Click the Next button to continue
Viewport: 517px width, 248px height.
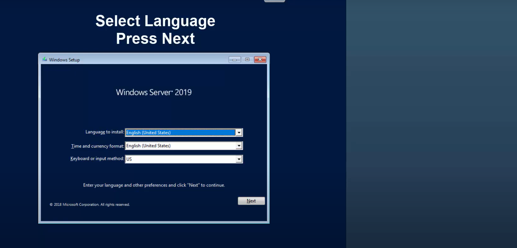coord(251,201)
